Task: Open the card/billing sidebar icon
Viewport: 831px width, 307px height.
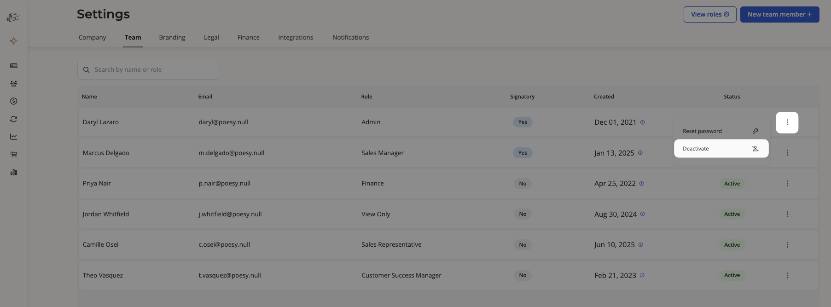Action: click(x=14, y=66)
